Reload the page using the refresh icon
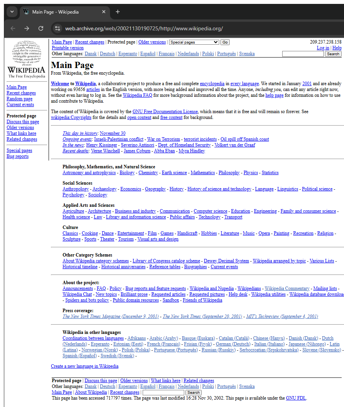The width and height of the screenshot is (344, 407). tap(40, 28)
